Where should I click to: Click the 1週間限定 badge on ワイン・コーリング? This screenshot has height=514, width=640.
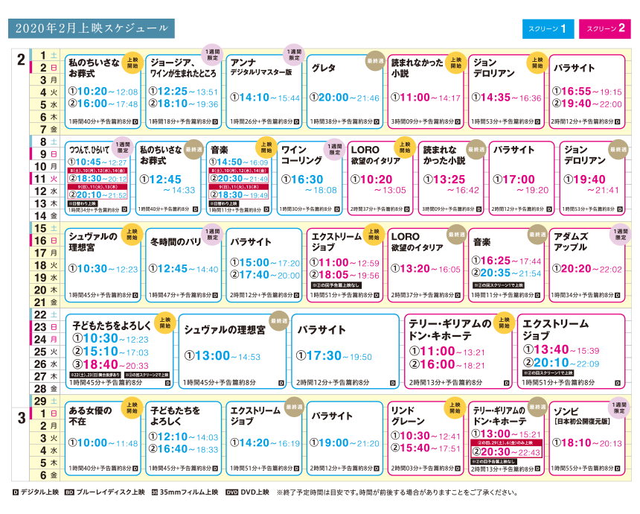click(x=334, y=149)
